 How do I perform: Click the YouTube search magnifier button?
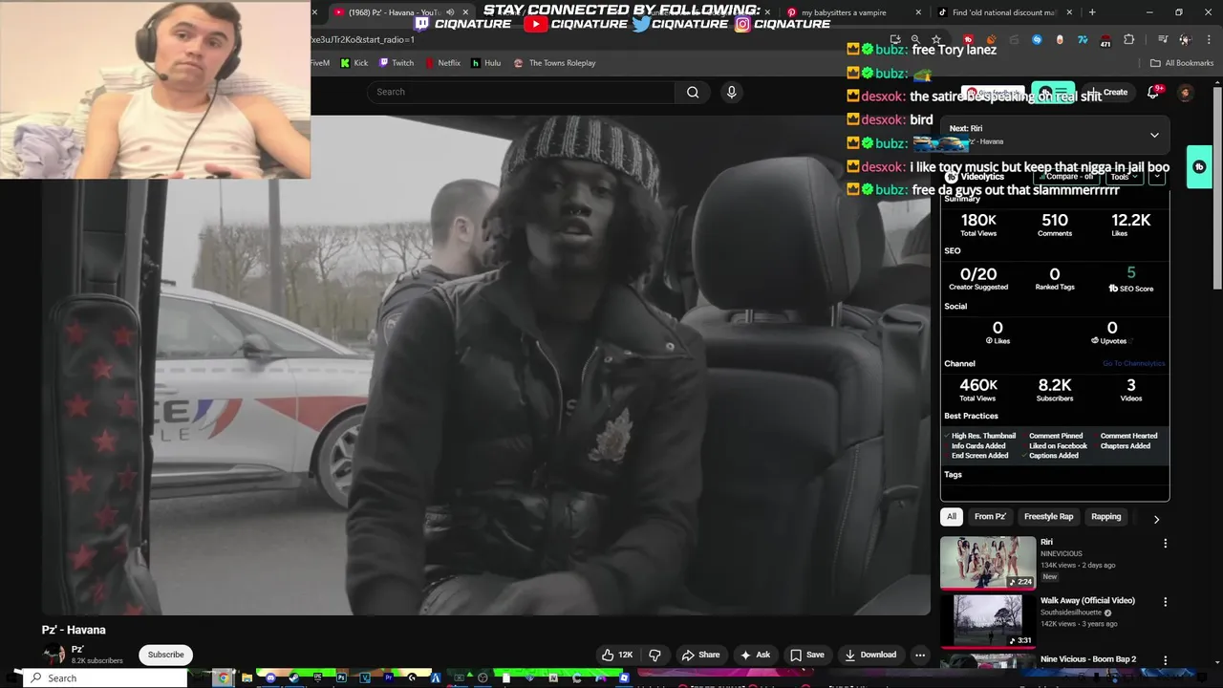click(x=693, y=92)
